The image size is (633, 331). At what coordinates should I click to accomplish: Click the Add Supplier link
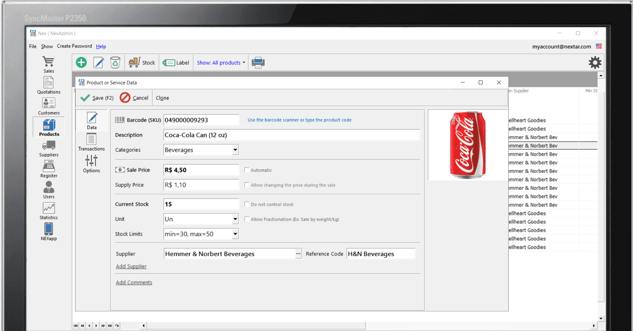131,266
